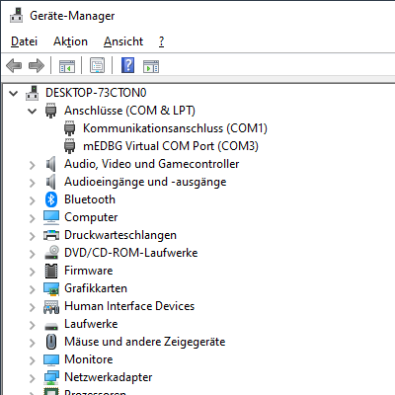Select the Bluetooth label

[x=90, y=199]
